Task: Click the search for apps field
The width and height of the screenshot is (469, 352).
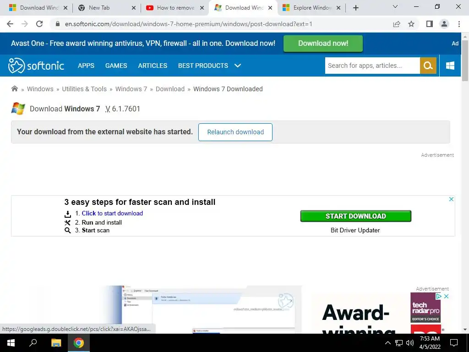Action: pos(372,66)
